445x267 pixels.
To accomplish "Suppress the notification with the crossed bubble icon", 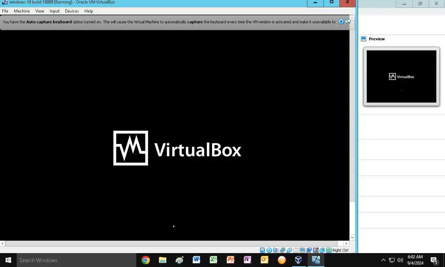I will (348, 22).
